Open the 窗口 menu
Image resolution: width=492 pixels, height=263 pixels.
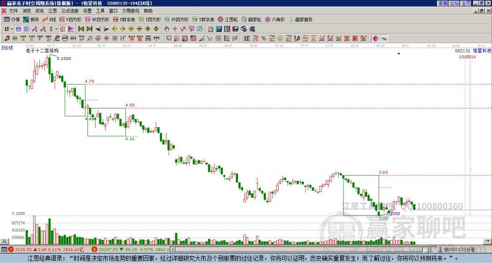point(113,11)
